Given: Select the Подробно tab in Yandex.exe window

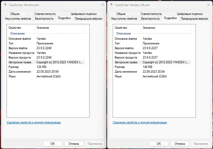Looking at the screenshot, I should 64,18.
